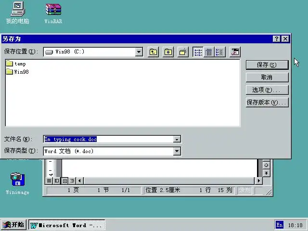Expand the Save as type dropdown

pyautogui.click(x=177, y=151)
